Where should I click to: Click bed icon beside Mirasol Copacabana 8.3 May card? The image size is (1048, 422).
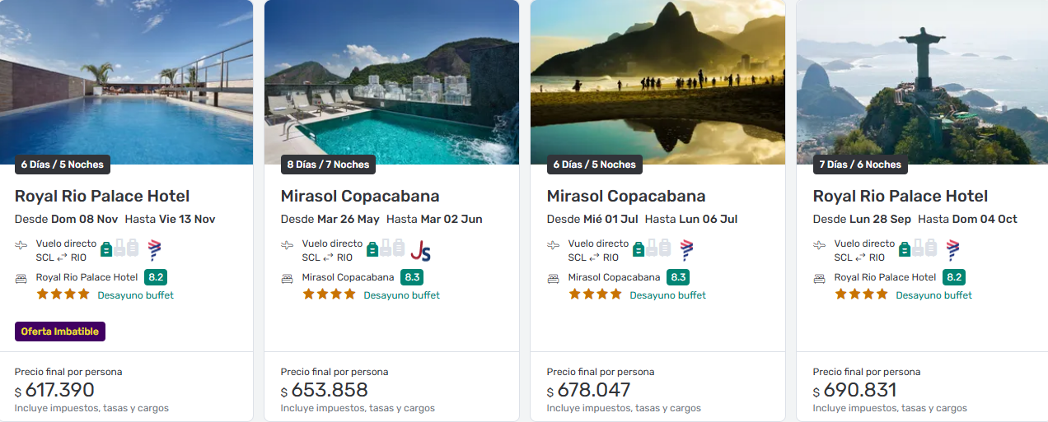288,278
